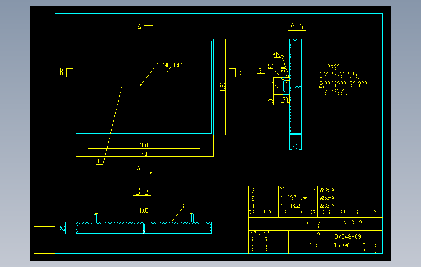Click the A-A section view title
The image size is (421, 267).
tap(297, 26)
